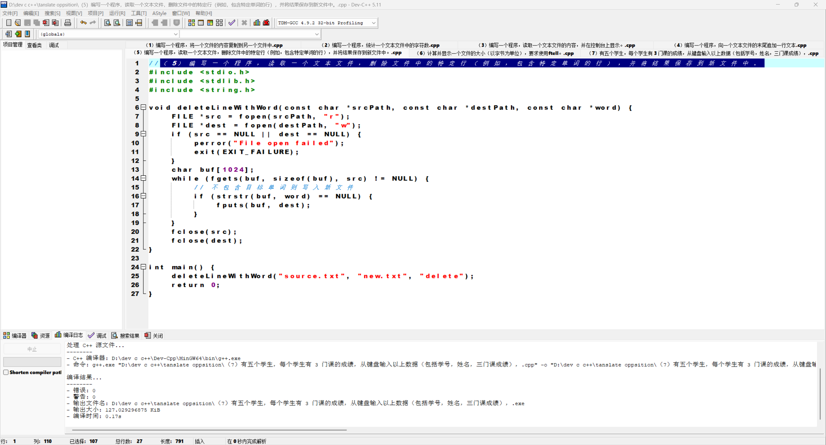
Task: Click the Profile analysis bar chart icon
Action: pos(257,23)
